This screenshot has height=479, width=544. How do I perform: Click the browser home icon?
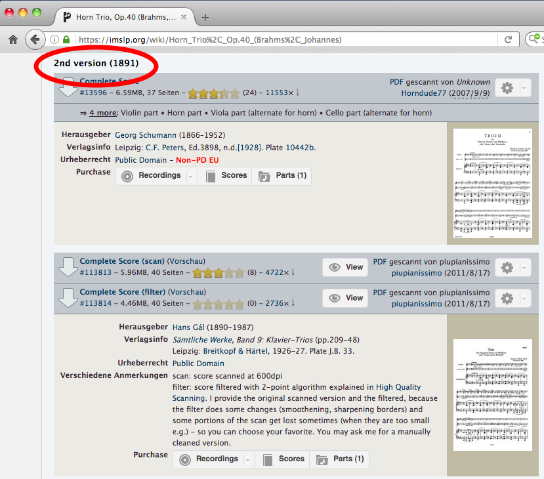click(x=12, y=39)
